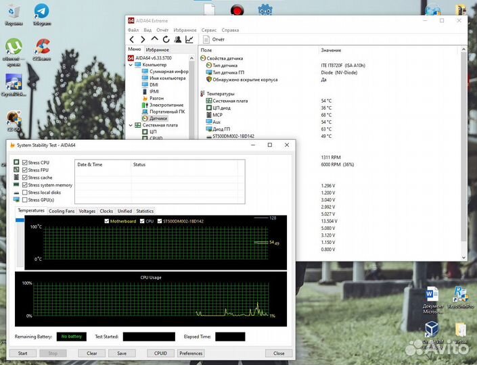Open the Файл menu
477x365 pixels.
tap(133, 30)
